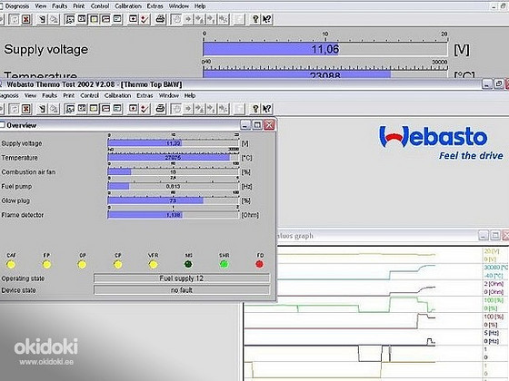Click the green SHR indicator light

[224, 264]
